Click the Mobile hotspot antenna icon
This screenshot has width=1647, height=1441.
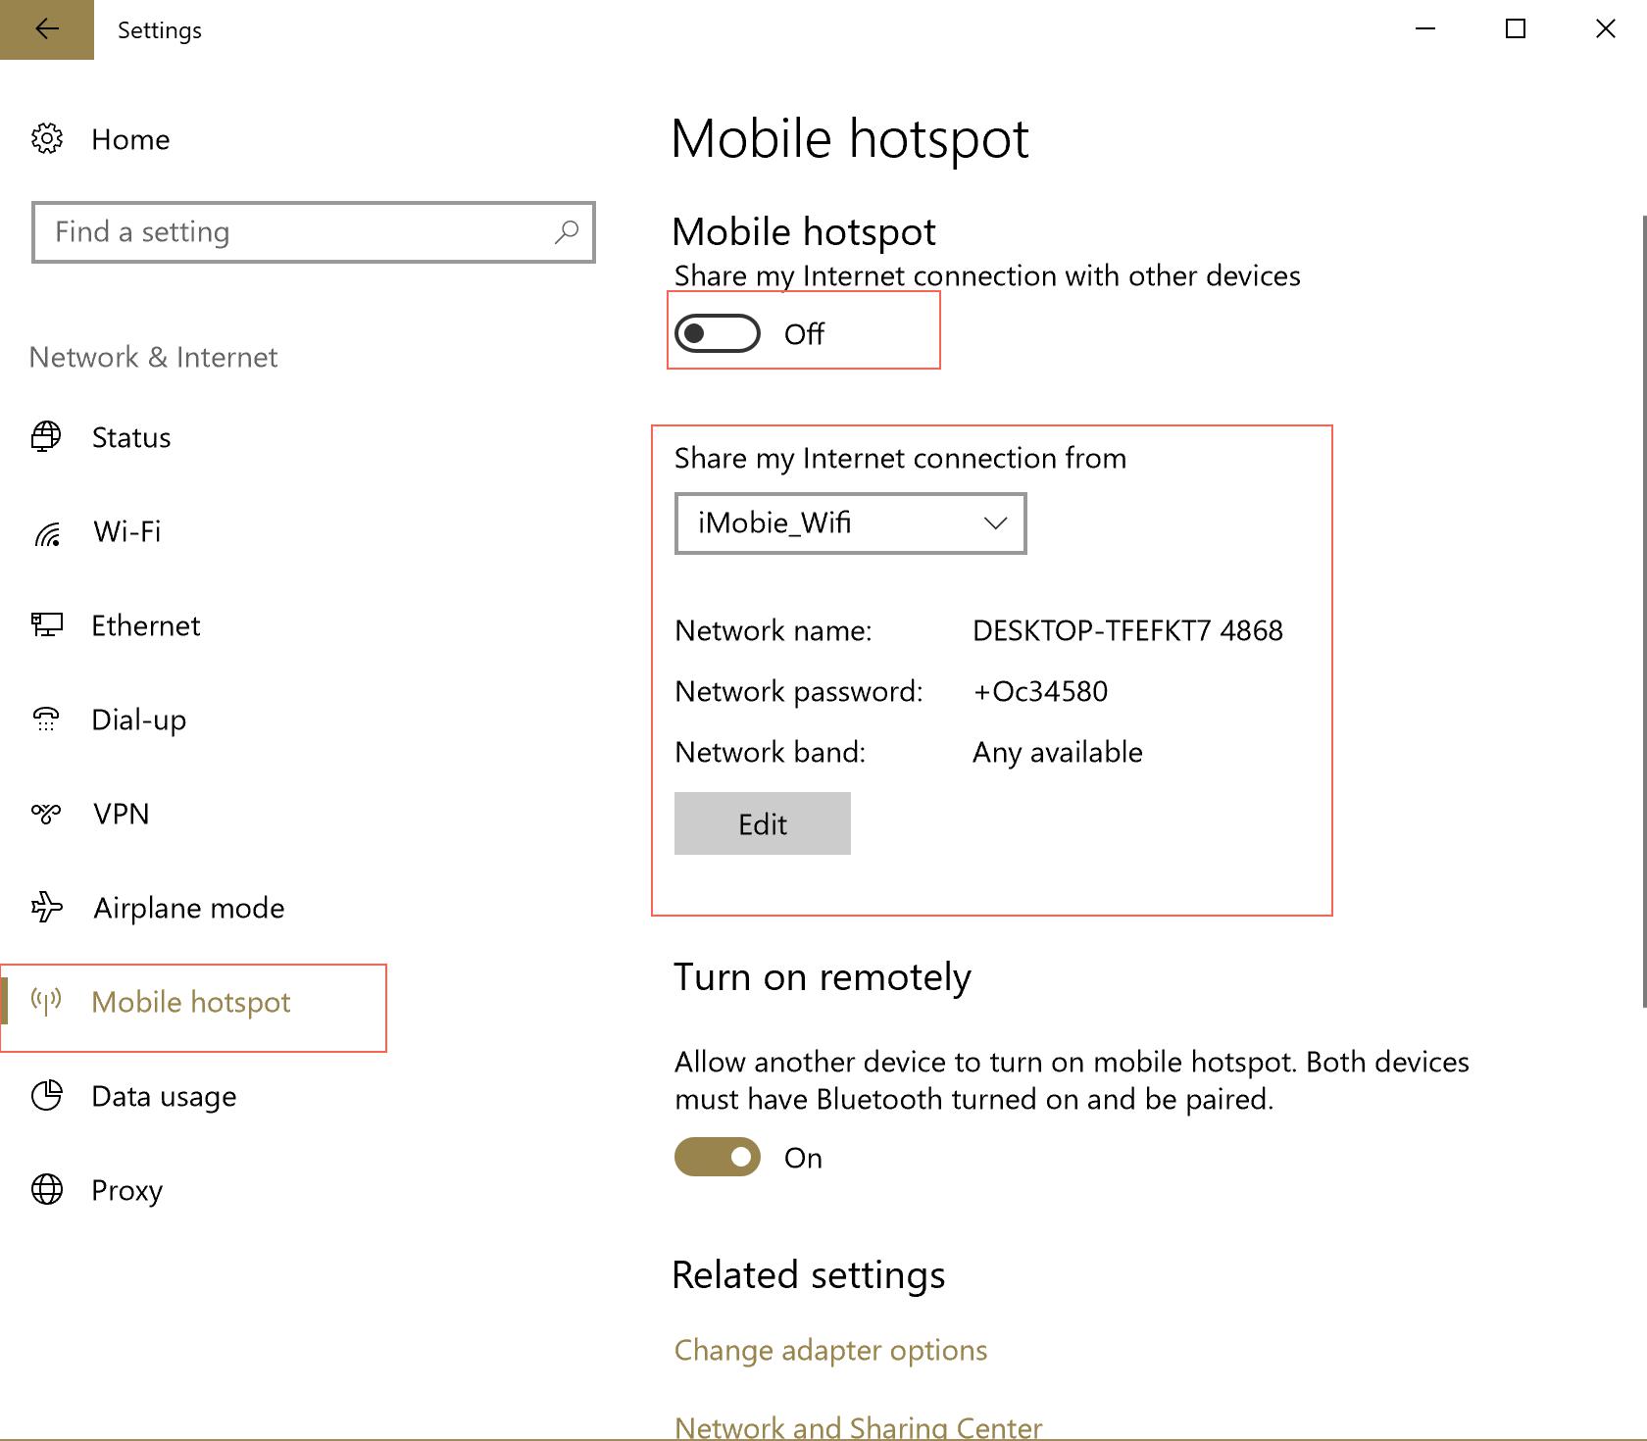click(46, 1001)
